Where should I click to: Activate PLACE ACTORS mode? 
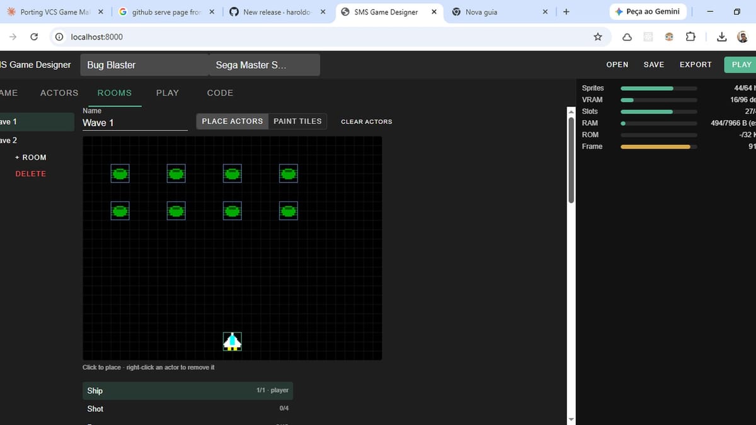pyautogui.click(x=232, y=122)
